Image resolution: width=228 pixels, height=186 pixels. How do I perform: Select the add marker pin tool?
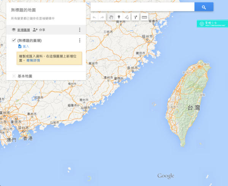[119, 17]
